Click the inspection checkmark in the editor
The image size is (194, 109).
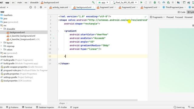(x=145, y=17)
